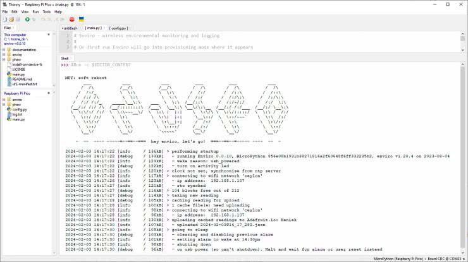Click the Save file toolbar icon
Screen dimensions: 468x262
point(18,20)
